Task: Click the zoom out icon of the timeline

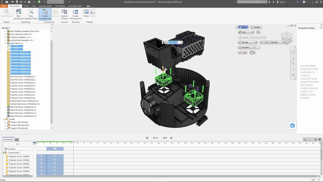Action: pos(305,139)
